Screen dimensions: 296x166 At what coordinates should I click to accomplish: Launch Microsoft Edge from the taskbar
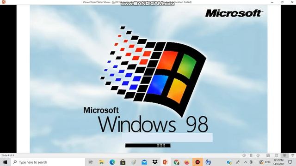click(x=112, y=162)
